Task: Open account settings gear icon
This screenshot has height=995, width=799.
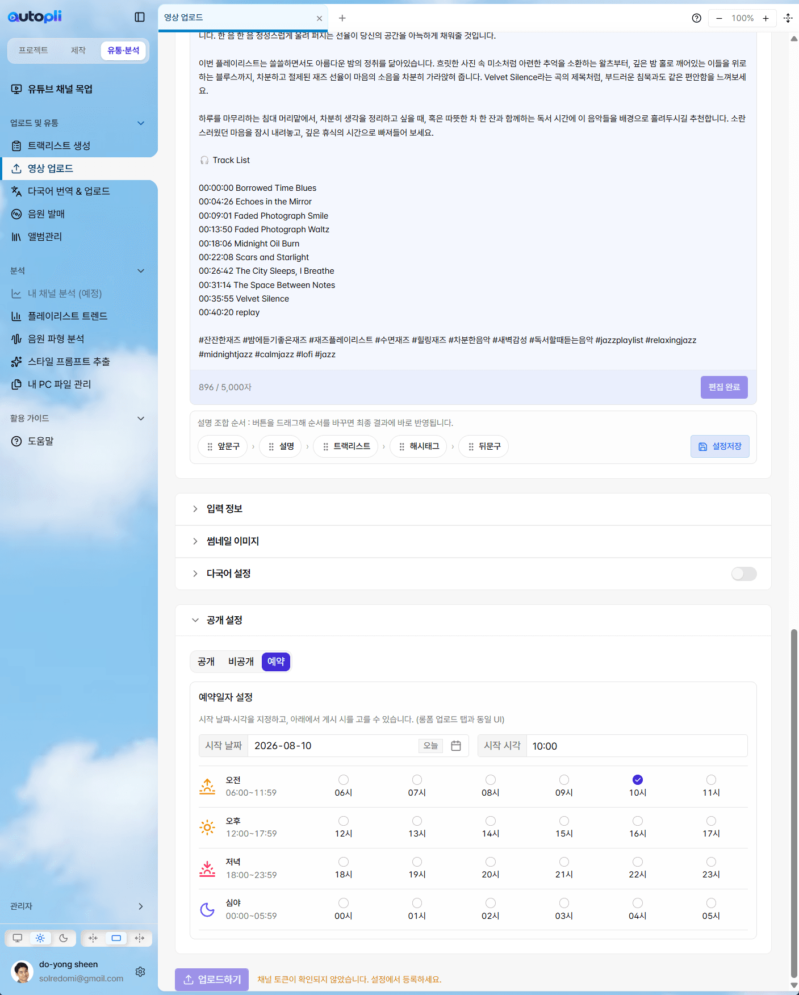Action: 140,972
